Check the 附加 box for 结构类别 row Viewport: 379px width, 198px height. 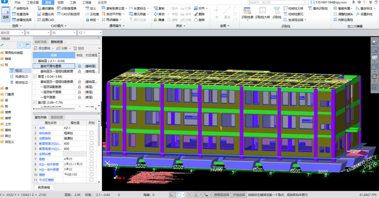tap(91, 133)
